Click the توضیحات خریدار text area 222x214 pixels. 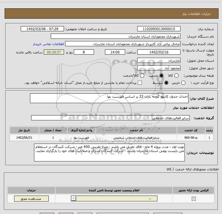click(x=109, y=153)
